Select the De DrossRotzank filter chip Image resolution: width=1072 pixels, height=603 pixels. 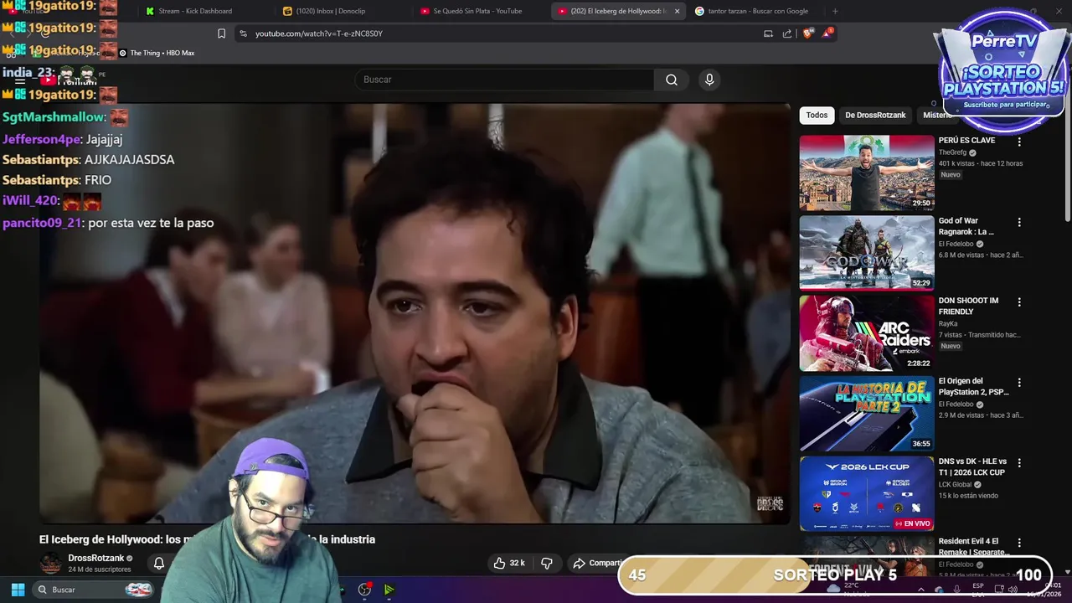click(x=875, y=115)
